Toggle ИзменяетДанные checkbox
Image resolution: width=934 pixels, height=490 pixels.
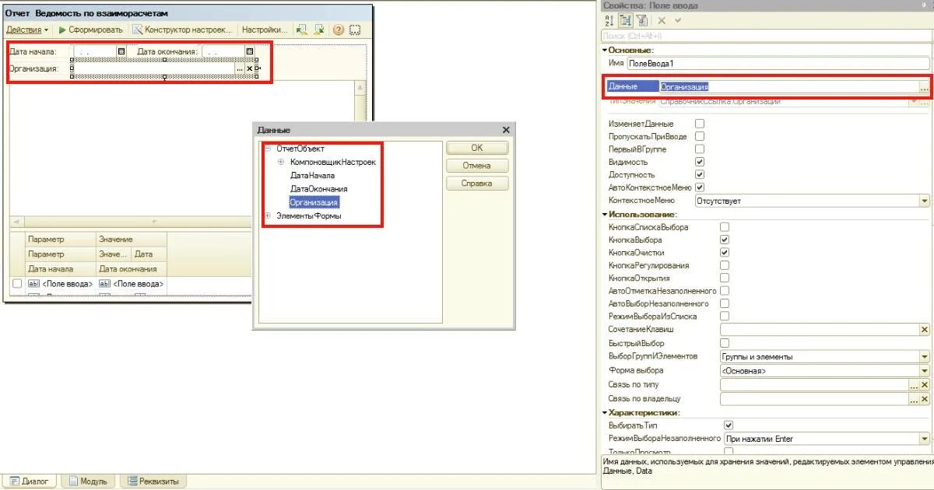(700, 124)
